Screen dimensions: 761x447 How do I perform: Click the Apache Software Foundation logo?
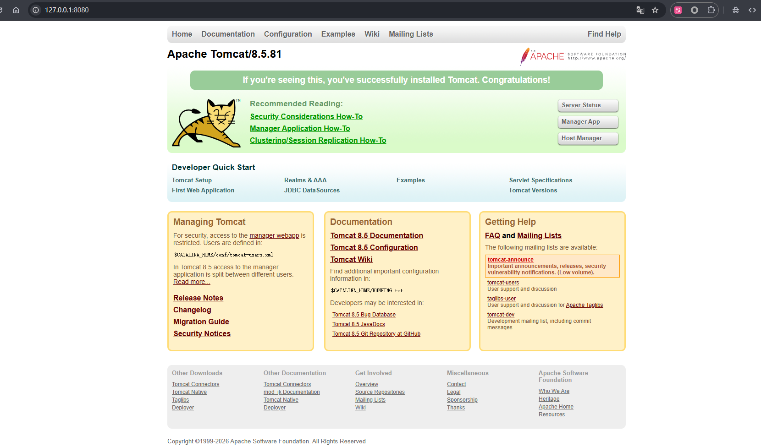[573, 56]
